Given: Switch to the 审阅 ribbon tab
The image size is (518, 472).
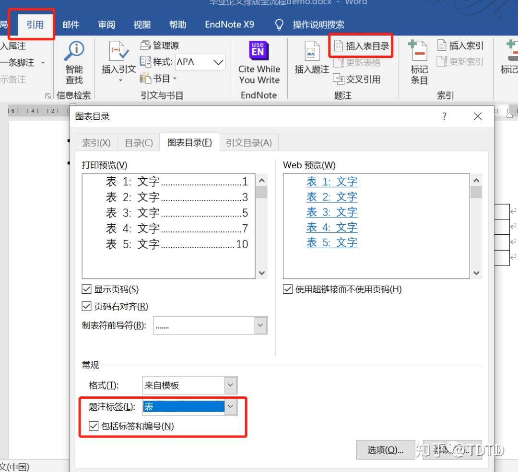Looking at the screenshot, I should pyautogui.click(x=106, y=25).
